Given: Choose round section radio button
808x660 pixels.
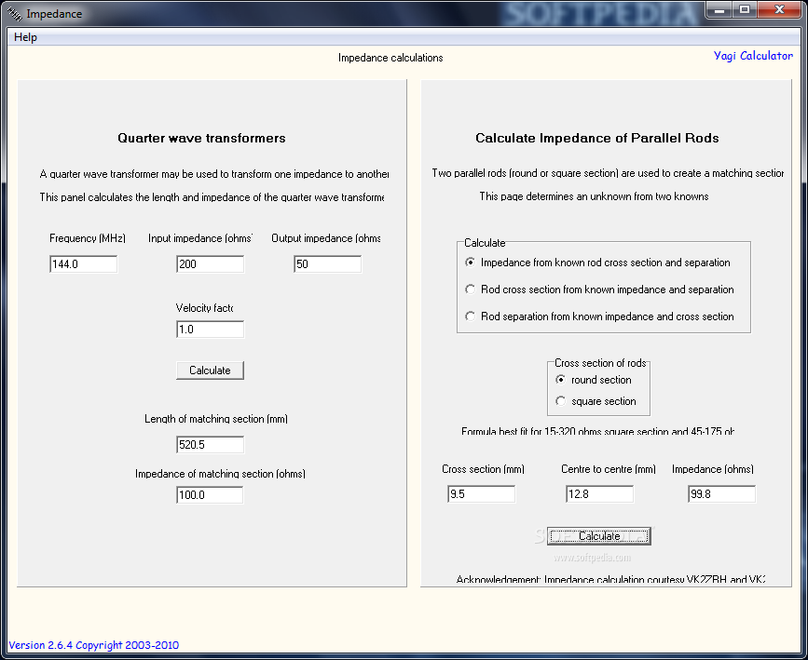Looking at the screenshot, I should [x=594, y=380].
